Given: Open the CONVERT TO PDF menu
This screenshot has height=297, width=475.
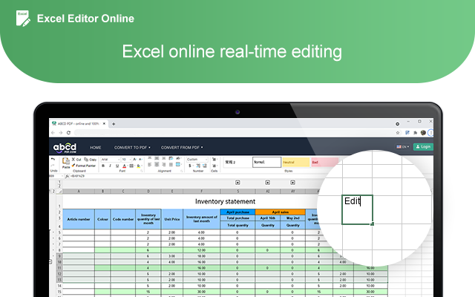Looking at the screenshot, I should [x=132, y=148].
